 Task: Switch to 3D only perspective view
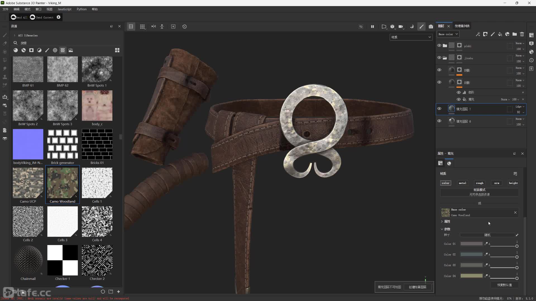click(392, 26)
